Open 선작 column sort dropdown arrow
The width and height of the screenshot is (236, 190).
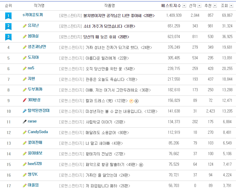199,6
